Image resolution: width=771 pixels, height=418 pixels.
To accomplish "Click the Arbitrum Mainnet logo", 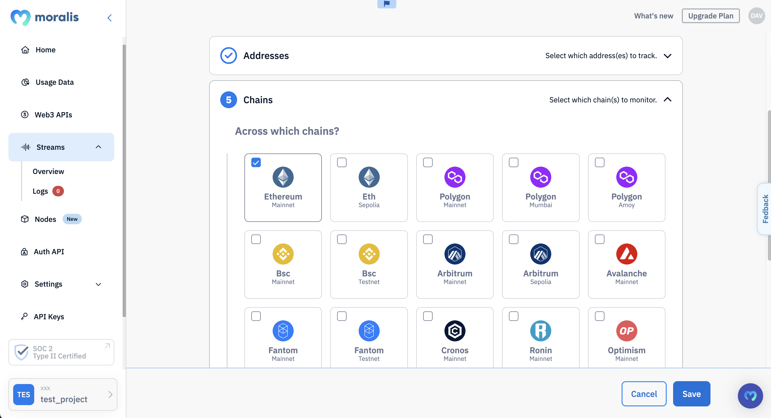I will (455, 254).
